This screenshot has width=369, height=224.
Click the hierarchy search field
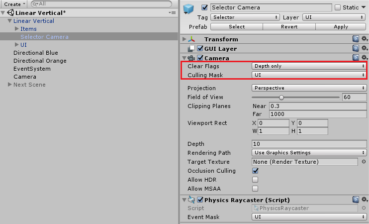coord(101,4)
